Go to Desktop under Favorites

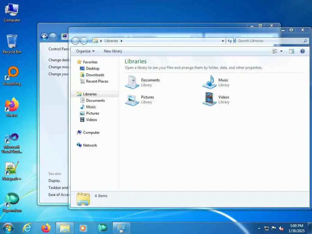[x=93, y=69]
